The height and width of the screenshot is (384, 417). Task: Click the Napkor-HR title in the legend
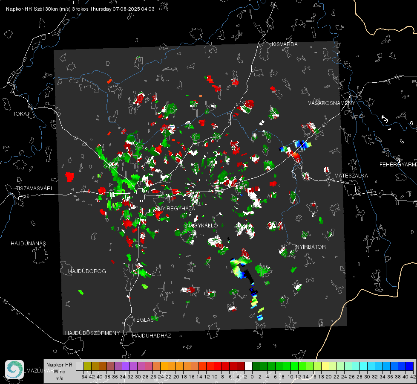[x=59, y=364]
